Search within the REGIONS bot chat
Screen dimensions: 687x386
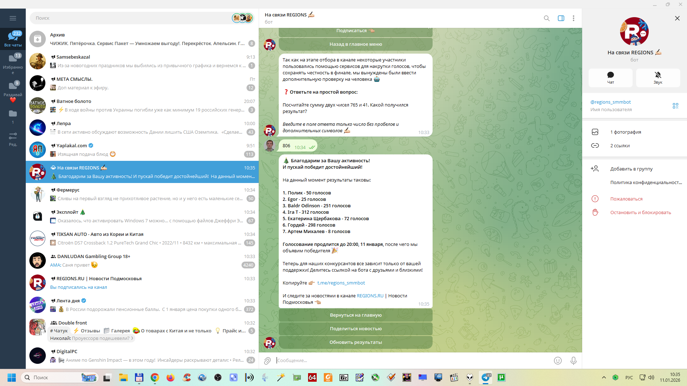coord(546,18)
